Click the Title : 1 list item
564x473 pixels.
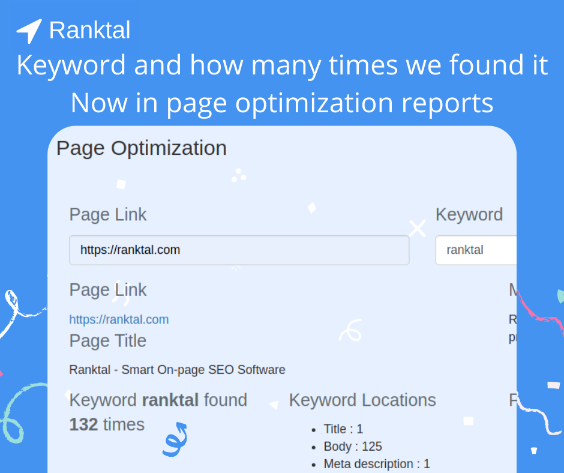coord(343,429)
